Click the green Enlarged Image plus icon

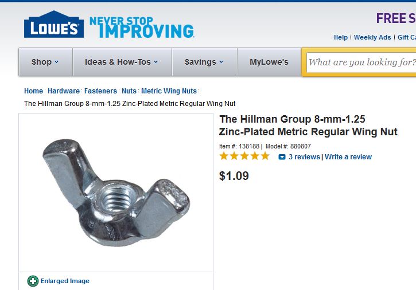33,281
